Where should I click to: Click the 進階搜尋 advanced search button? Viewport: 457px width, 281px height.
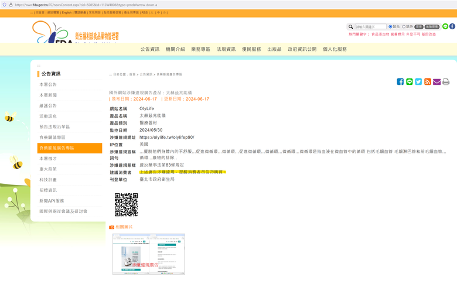(x=432, y=26)
